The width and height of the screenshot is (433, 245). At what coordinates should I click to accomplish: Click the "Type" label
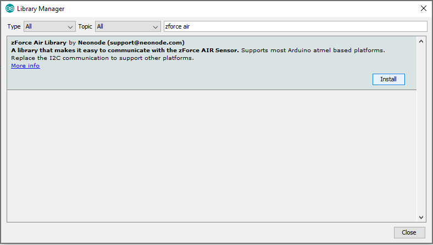(x=14, y=26)
